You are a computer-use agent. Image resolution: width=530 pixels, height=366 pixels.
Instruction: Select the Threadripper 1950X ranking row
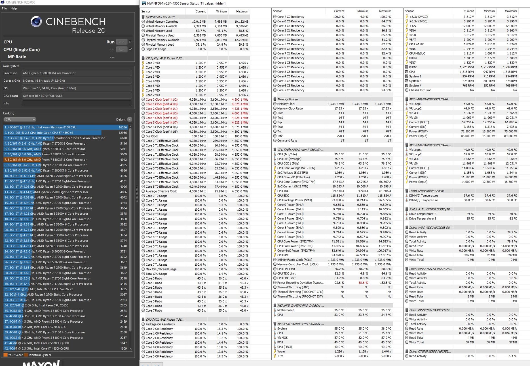tap(66, 138)
